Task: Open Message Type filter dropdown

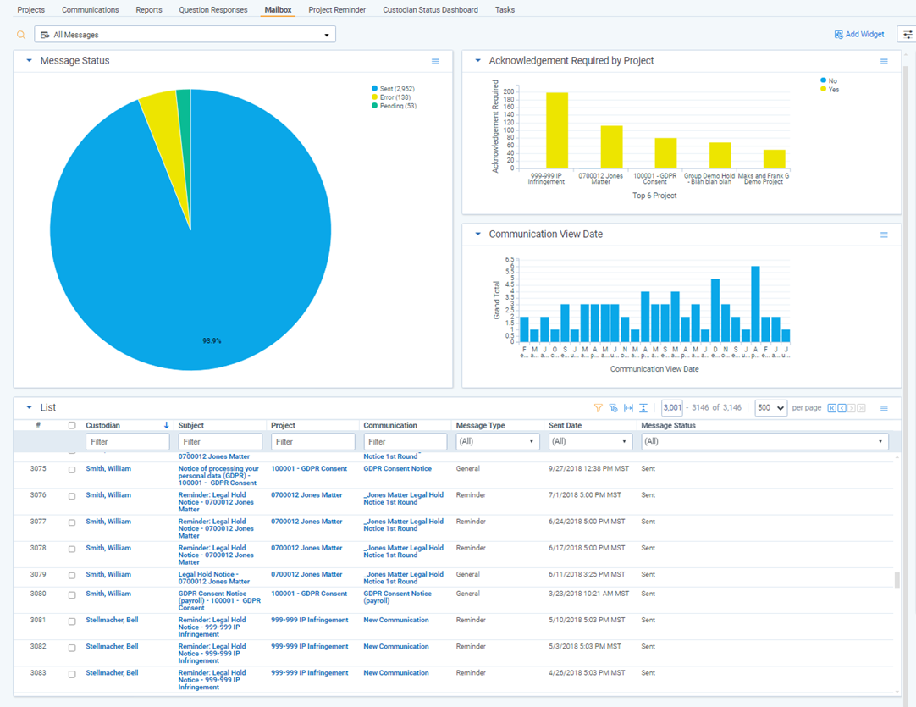Action: pyautogui.click(x=497, y=442)
